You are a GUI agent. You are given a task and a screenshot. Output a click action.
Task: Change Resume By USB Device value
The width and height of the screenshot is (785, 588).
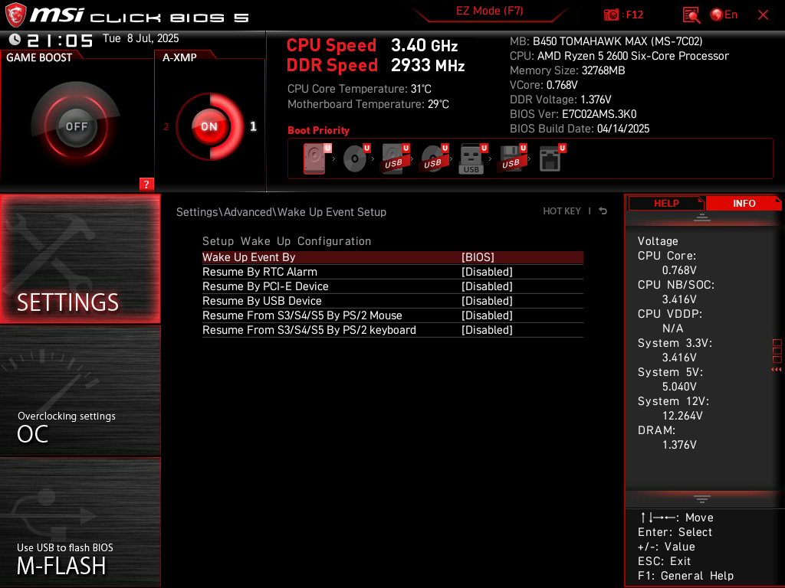click(x=487, y=300)
